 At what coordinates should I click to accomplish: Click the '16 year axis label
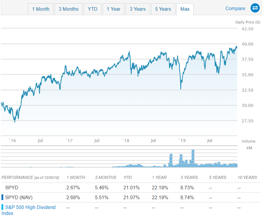tap(12, 140)
